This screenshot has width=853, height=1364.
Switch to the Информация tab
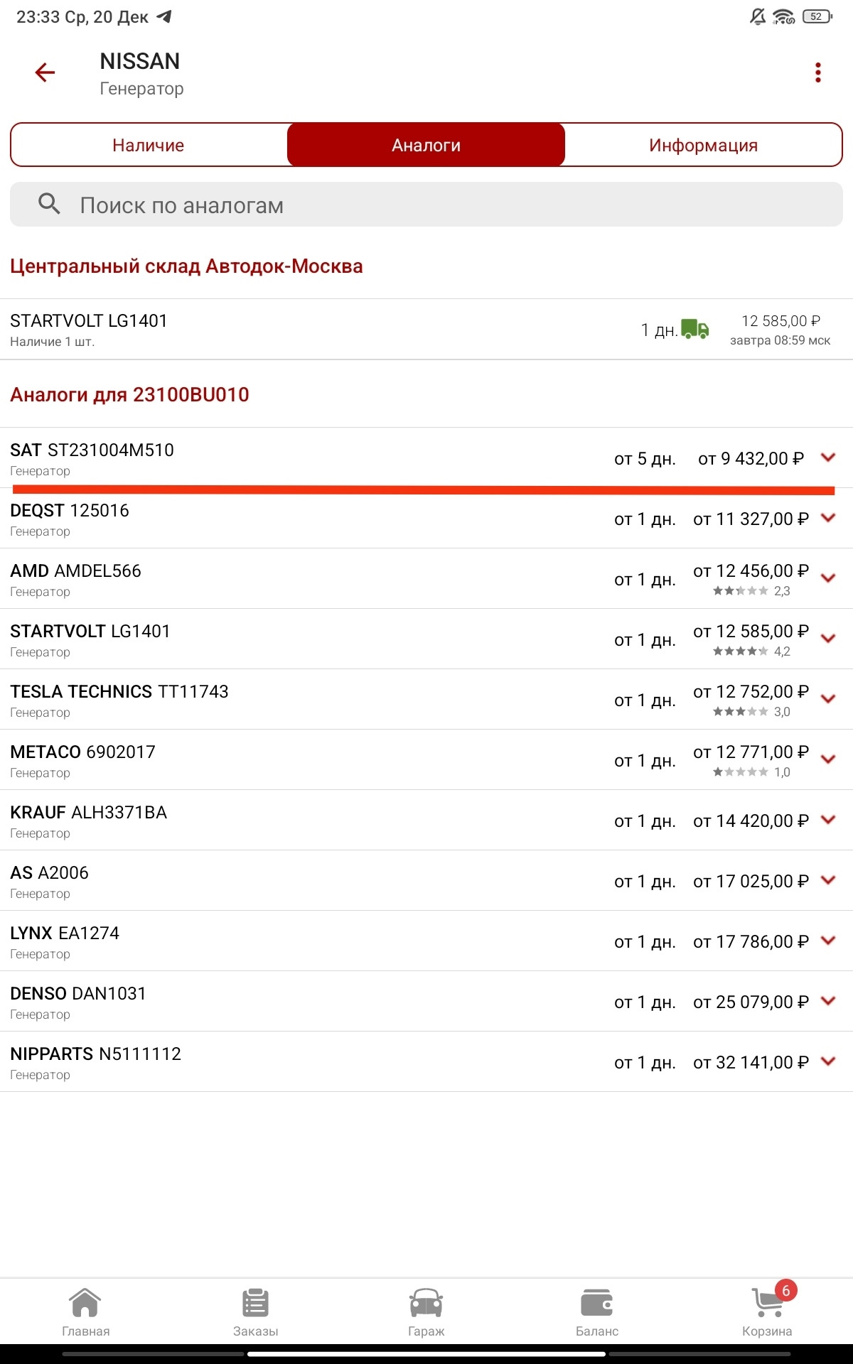click(x=703, y=145)
